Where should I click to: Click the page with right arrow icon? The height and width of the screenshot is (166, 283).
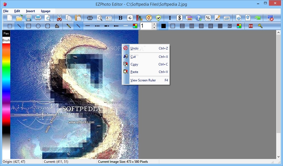pos(238,18)
